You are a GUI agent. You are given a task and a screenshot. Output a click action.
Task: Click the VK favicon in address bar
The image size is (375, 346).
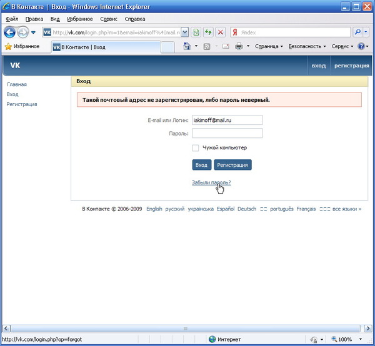coord(47,32)
